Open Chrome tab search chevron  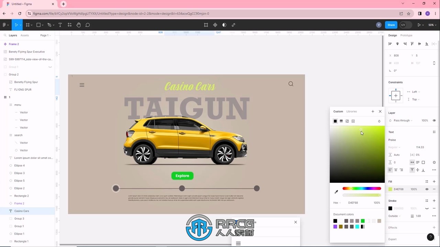[x=403, y=3]
